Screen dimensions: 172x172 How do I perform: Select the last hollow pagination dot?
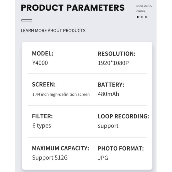(146, 17)
